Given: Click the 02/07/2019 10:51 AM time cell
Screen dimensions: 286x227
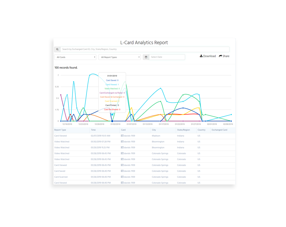Looking at the screenshot, I should (100, 136).
